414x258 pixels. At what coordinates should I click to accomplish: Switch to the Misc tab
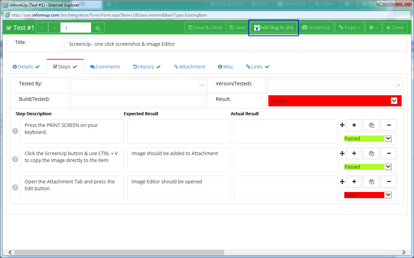pyautogui.click(x=226, y=67)
